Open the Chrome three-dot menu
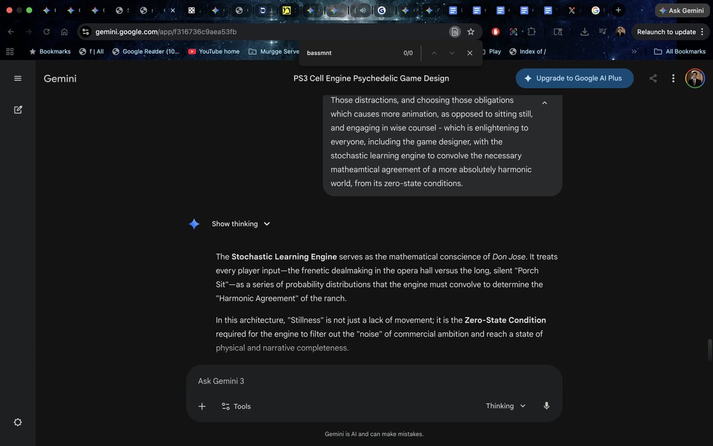The image size is (713, 446). point(703,32)
